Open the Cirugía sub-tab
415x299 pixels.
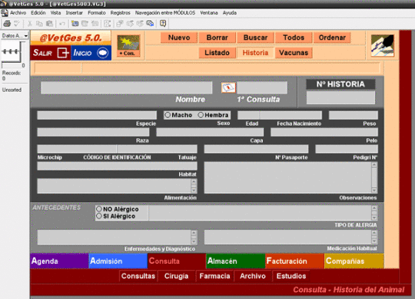(176, 276)
